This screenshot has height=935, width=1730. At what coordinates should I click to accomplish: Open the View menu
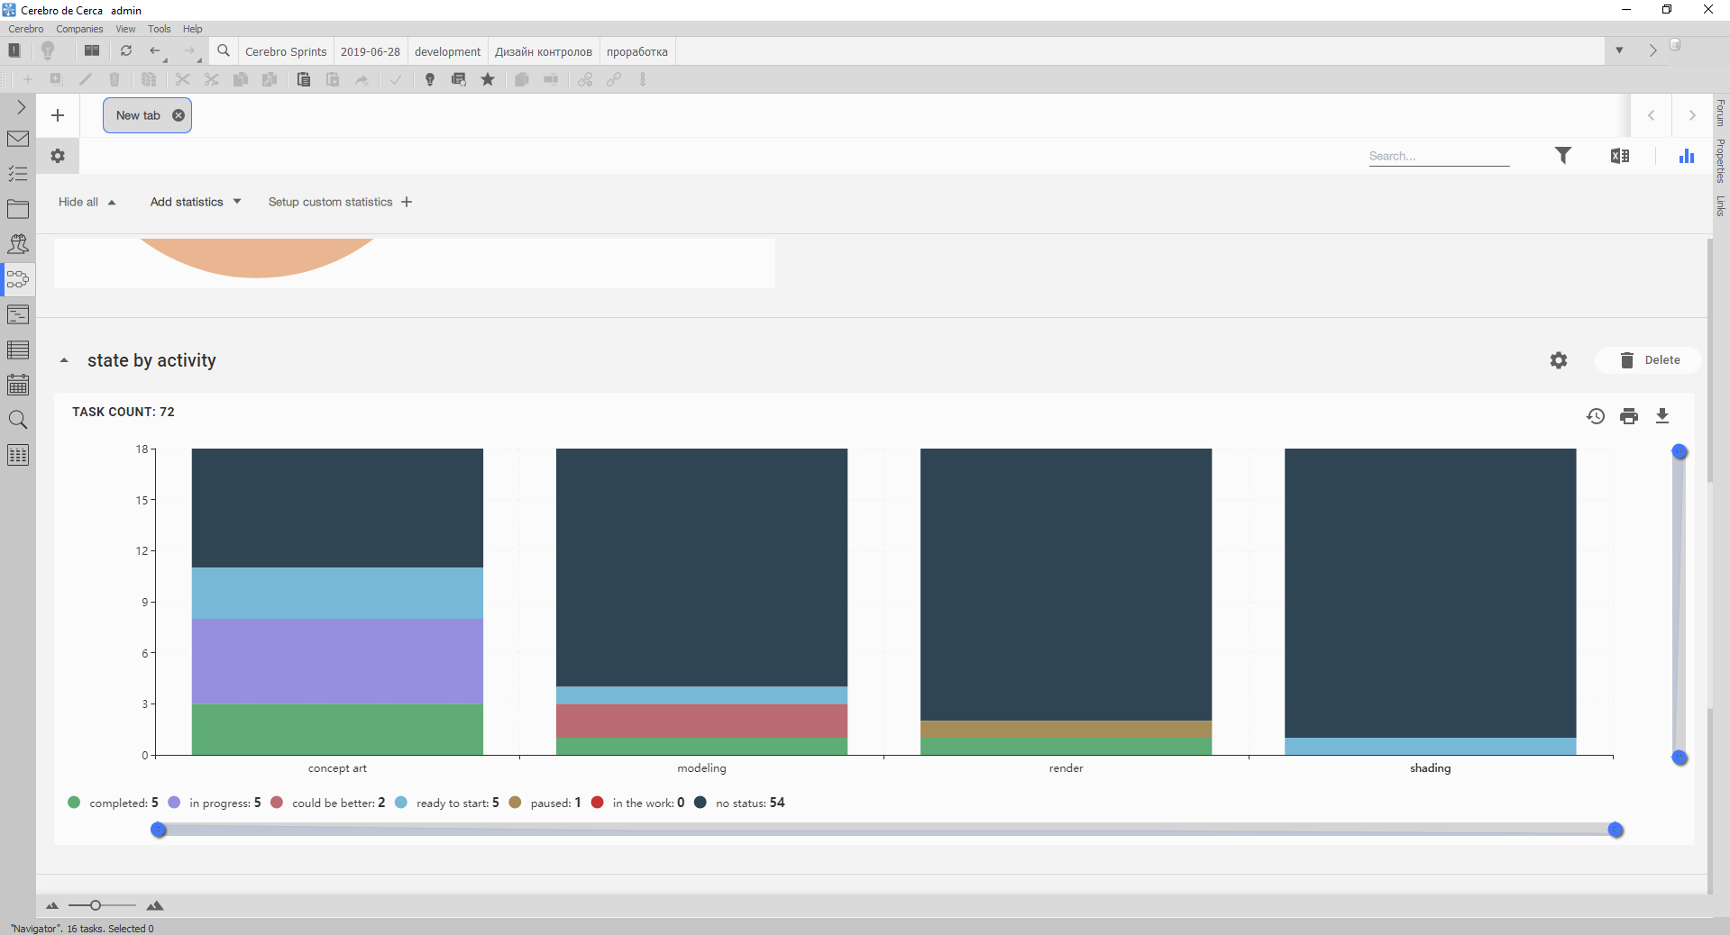point(125,29)
